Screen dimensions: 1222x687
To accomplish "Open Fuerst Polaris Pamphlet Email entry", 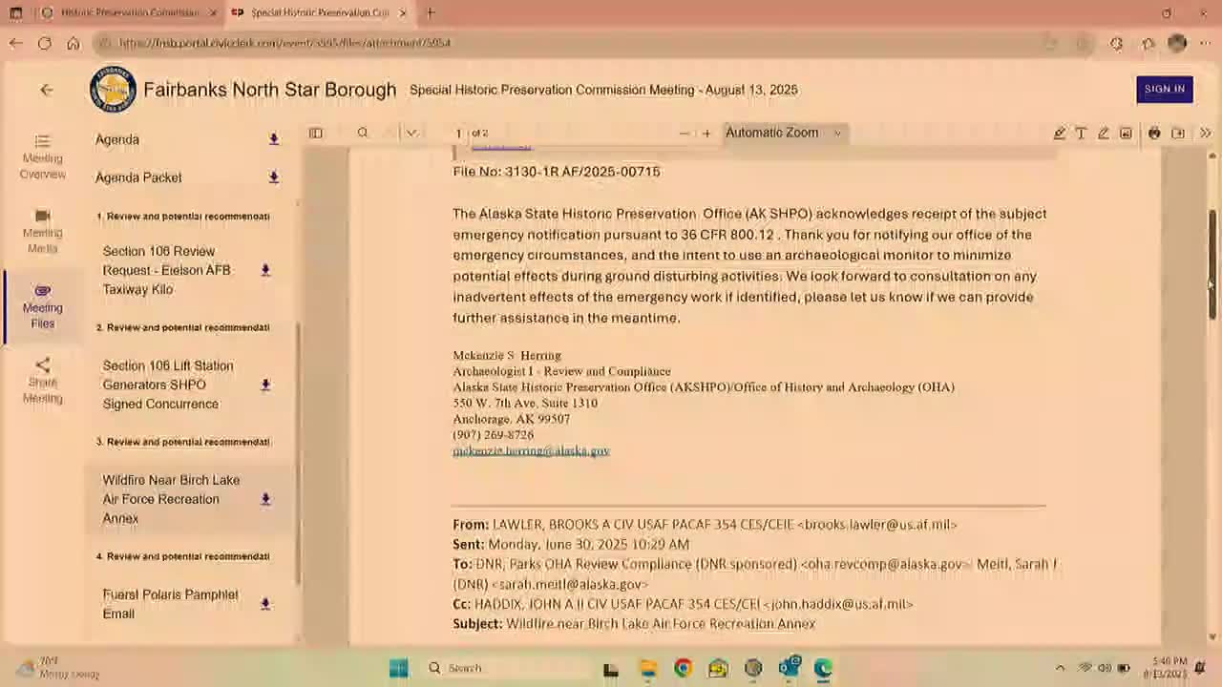I will click(170, 604).
